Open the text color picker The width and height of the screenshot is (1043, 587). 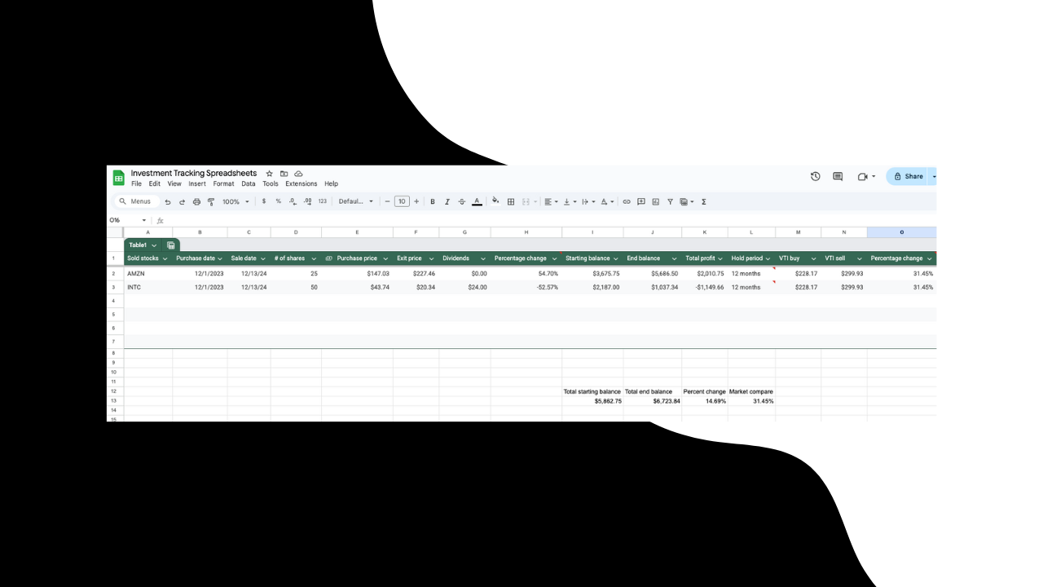(477, 201)
